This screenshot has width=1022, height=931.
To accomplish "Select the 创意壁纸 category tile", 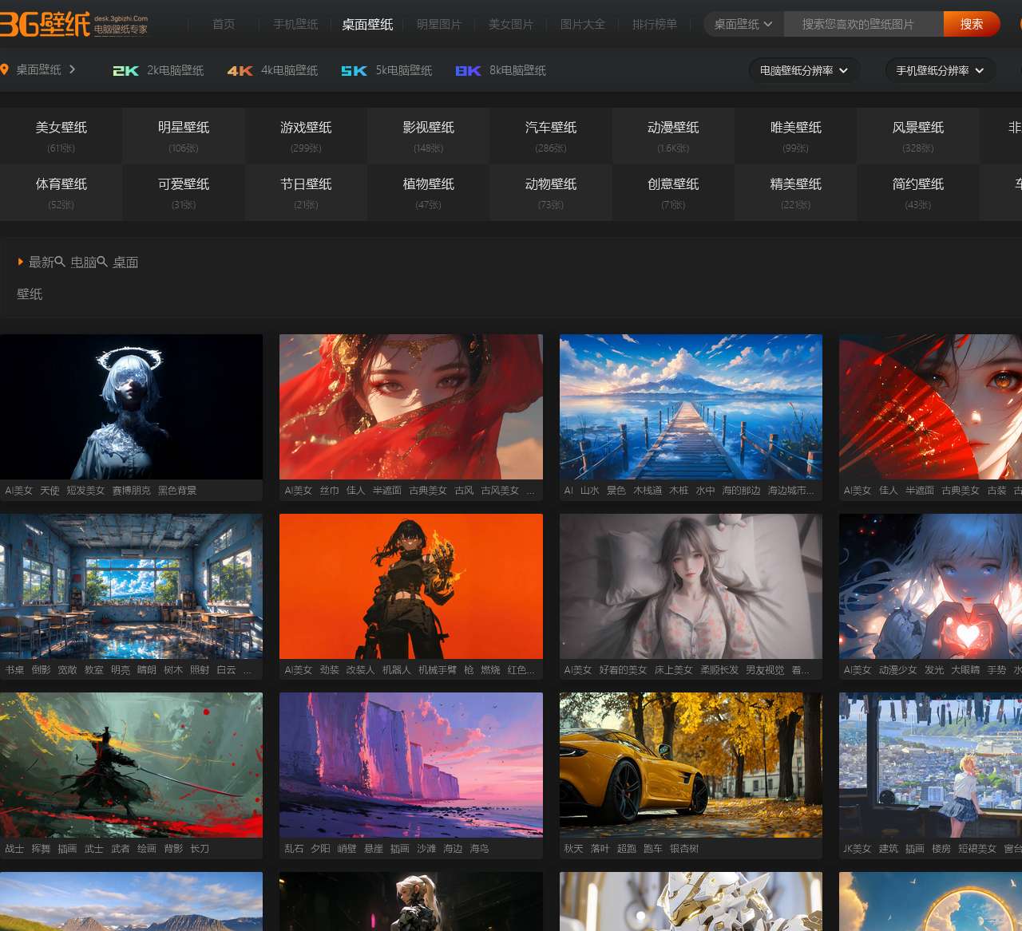I will point(673,192).
